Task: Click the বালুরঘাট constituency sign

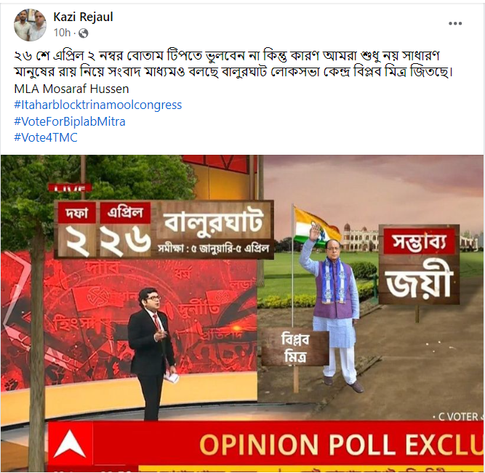Action: (213, 222)
